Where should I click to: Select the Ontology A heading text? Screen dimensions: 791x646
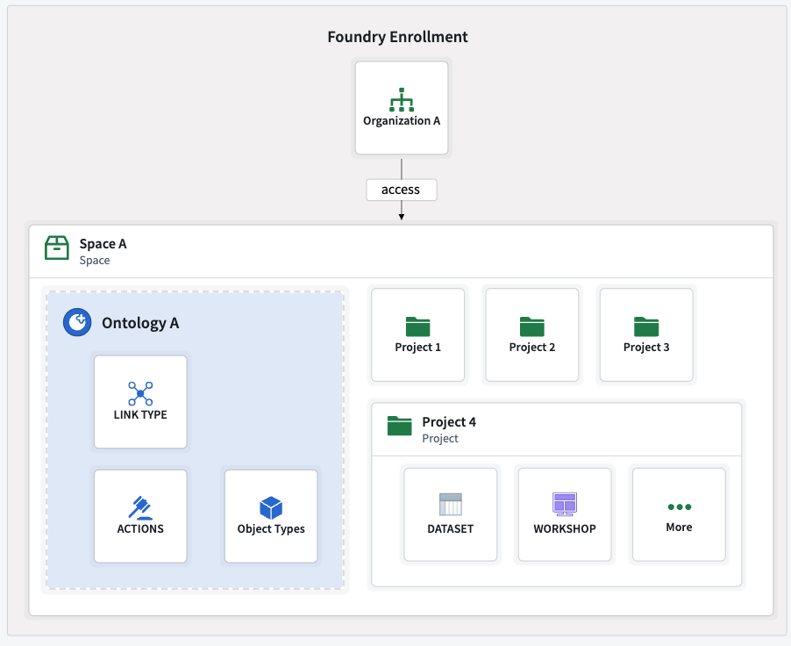click(140, 323)
